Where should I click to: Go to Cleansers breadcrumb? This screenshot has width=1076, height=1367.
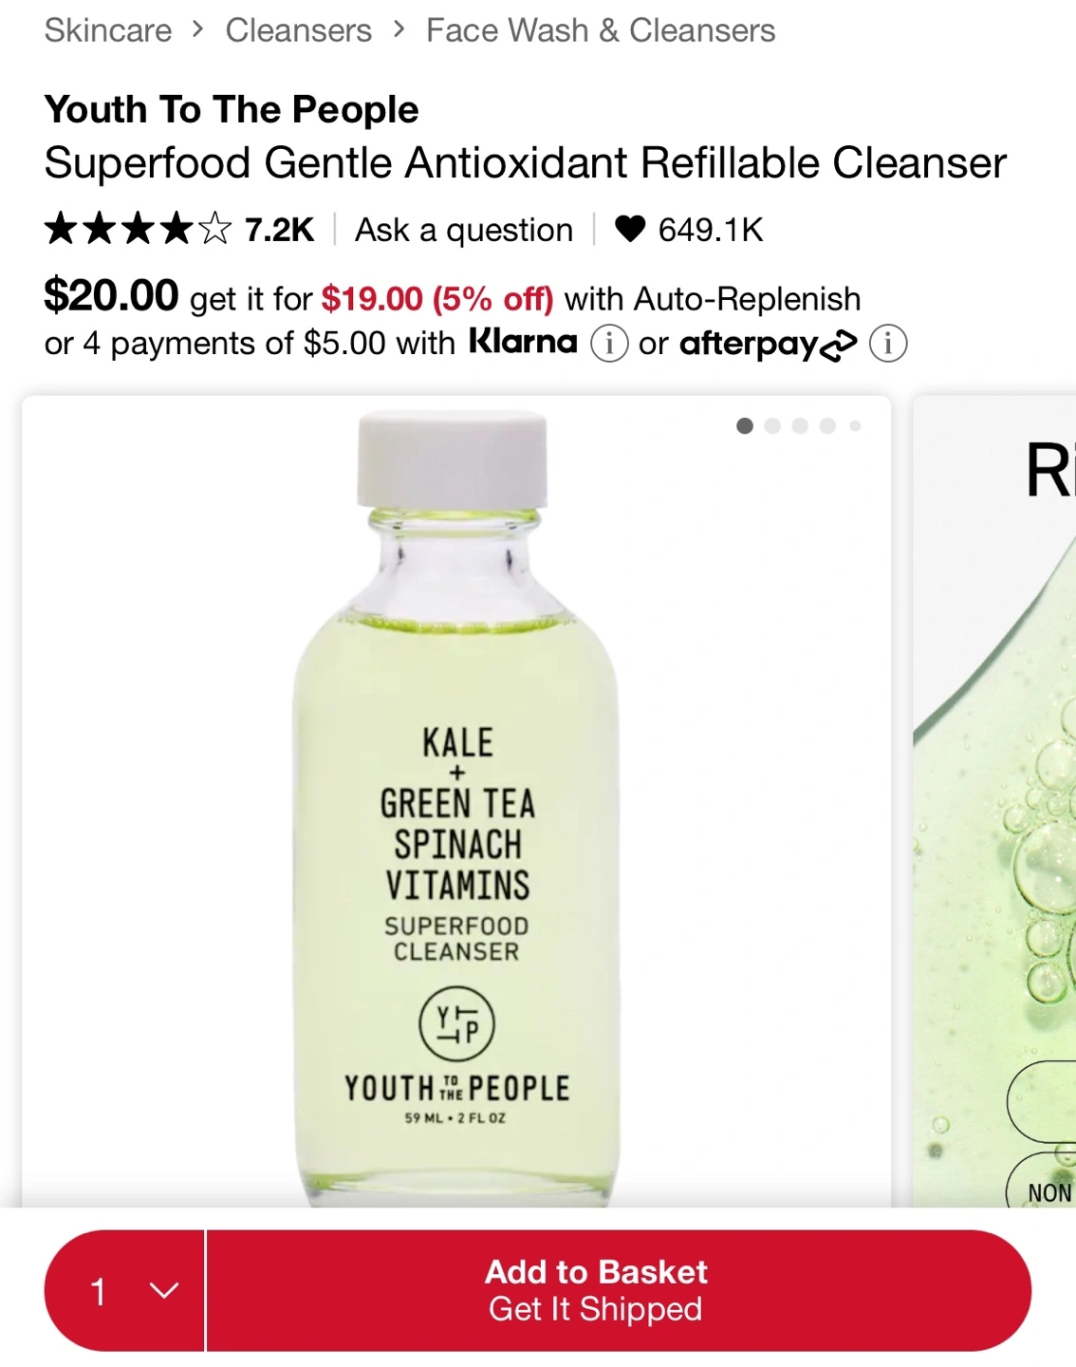tap(299, 30)
